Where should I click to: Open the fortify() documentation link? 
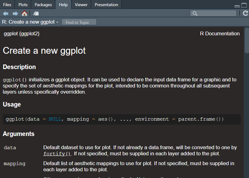(x=57, y=154)
